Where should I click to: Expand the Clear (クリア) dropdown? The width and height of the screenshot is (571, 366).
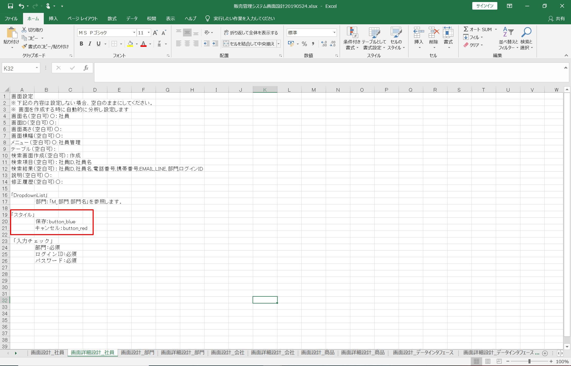(x=482, y=45)
